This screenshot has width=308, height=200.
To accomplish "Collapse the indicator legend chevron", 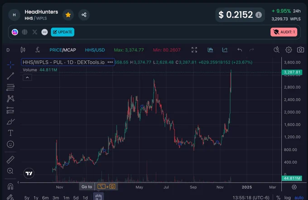I will (x=27, y=77).
